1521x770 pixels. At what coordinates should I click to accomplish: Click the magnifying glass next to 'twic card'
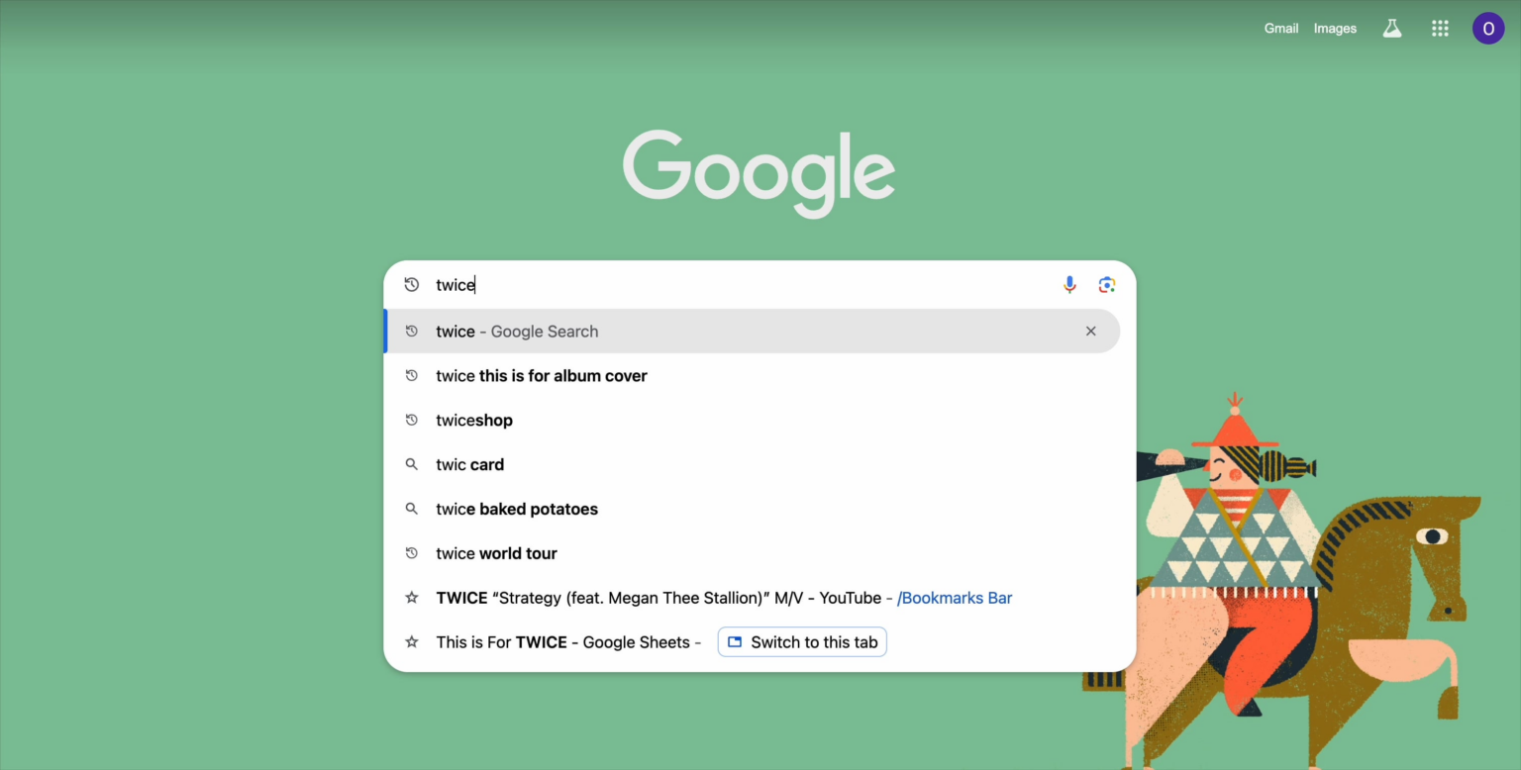pyautogui.click(x=412, y=464)
